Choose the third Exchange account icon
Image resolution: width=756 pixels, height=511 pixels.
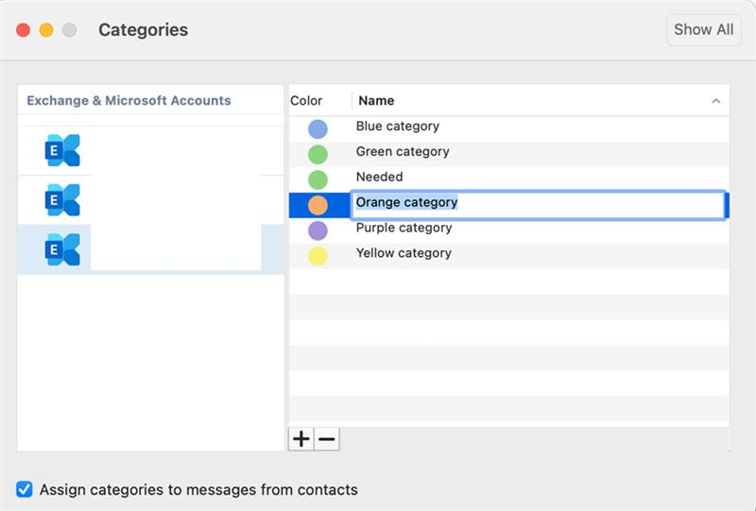[x=62, y=249]
